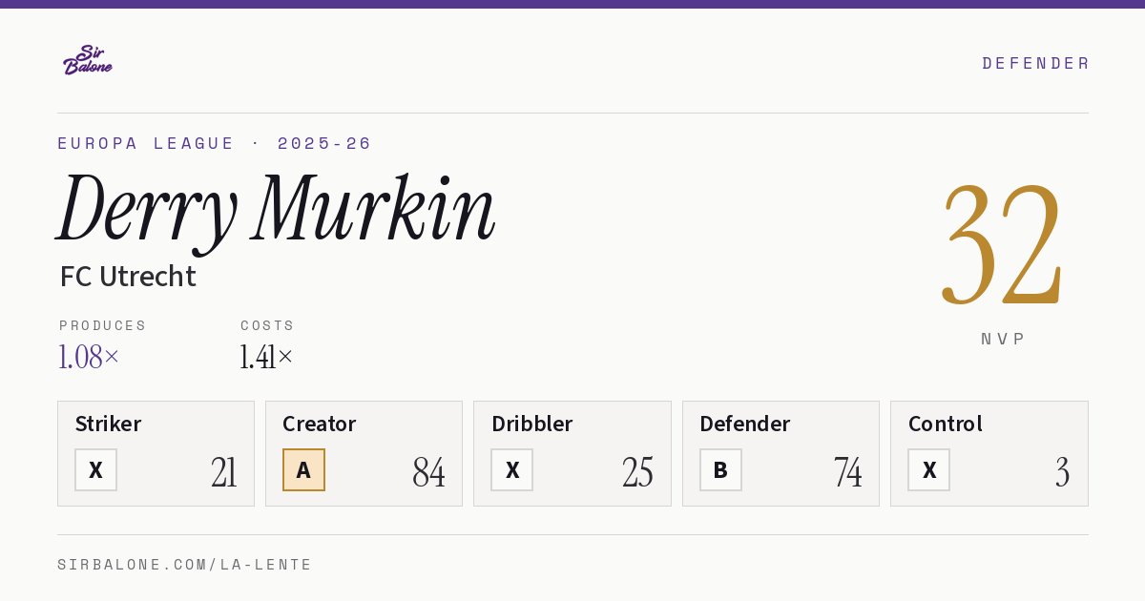This screenshot has height=601, width=1145.
Task: Click the FC Utrecht club name
Action: point(128,277)
